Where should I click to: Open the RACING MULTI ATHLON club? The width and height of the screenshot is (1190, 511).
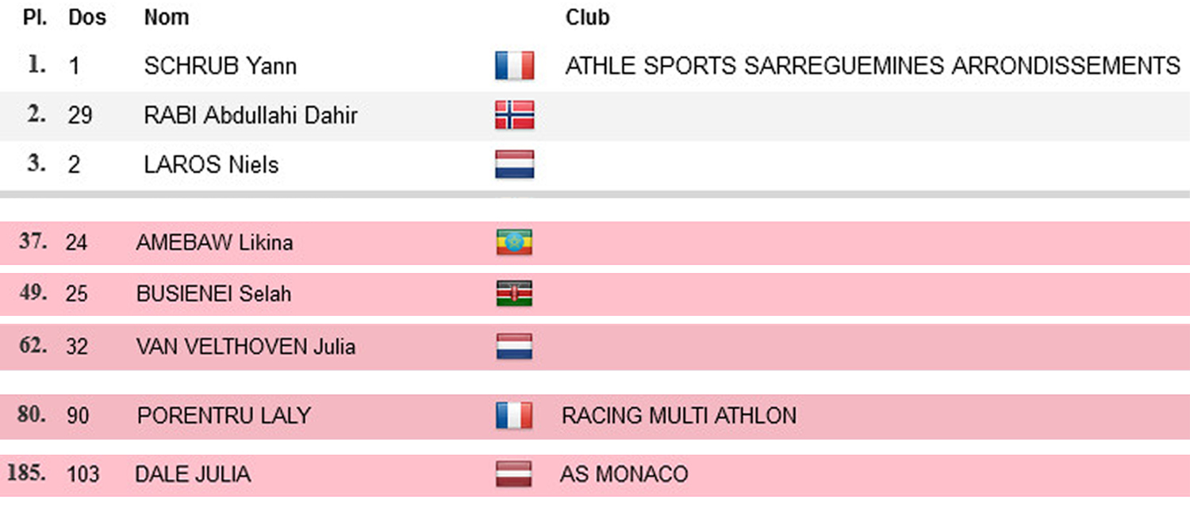pos(679,415)
